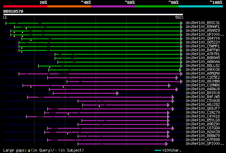Open the UniRef100_A7R7R1 hit label
This screenshot has width=226, height=153.
203,54
